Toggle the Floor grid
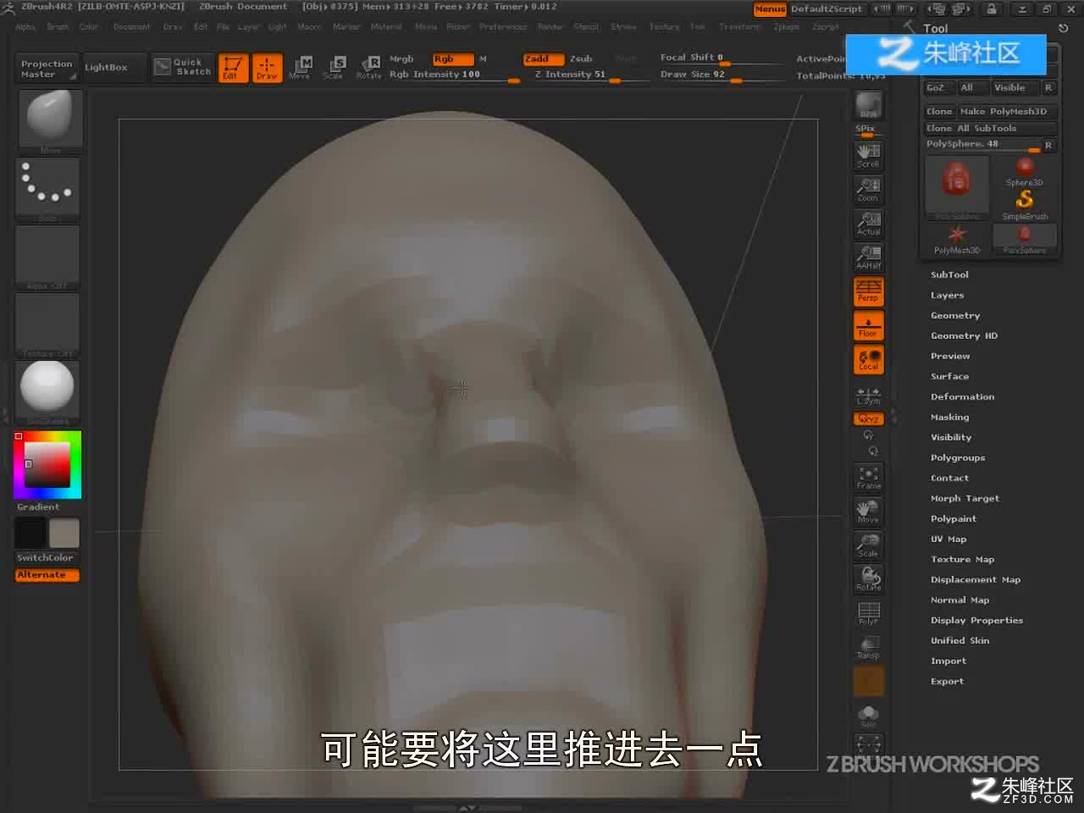1084x813 pixels. [x=868, y=325]
